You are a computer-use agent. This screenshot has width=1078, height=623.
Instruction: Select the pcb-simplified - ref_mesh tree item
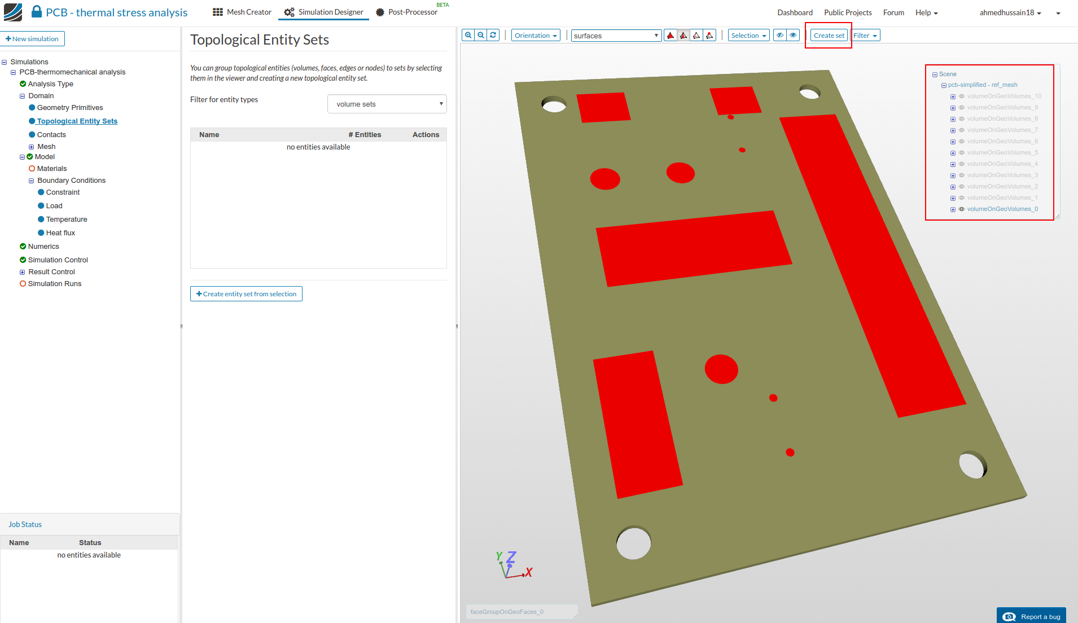(983, 85)
